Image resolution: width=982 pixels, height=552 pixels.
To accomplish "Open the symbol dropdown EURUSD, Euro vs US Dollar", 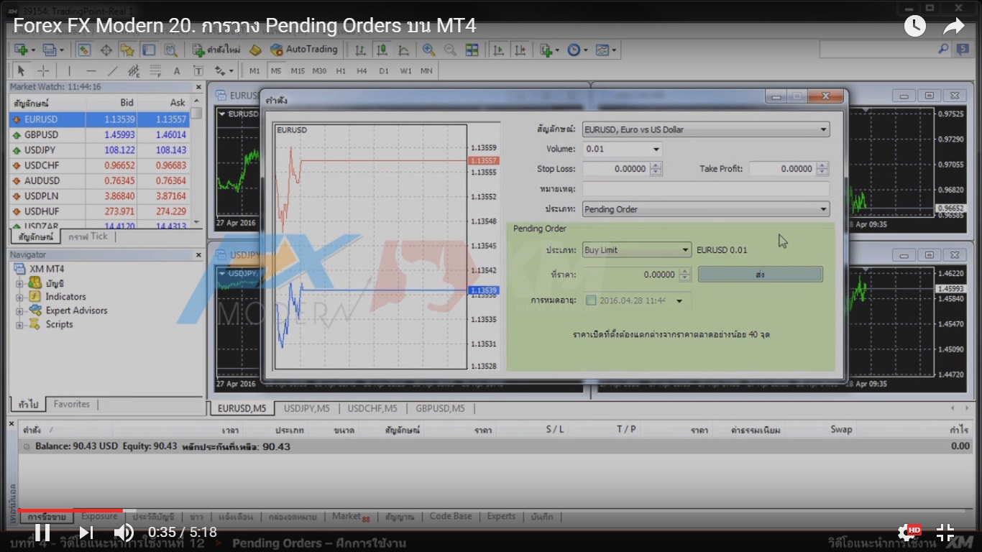I will pyautogui.click(x=706, y=129).
